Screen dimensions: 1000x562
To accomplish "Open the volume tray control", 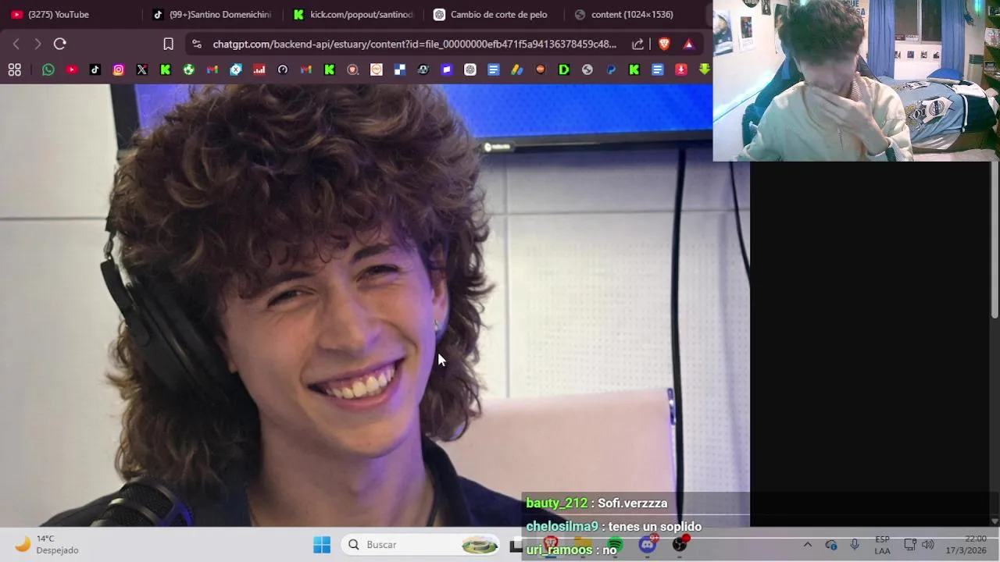I will [927, 544].
